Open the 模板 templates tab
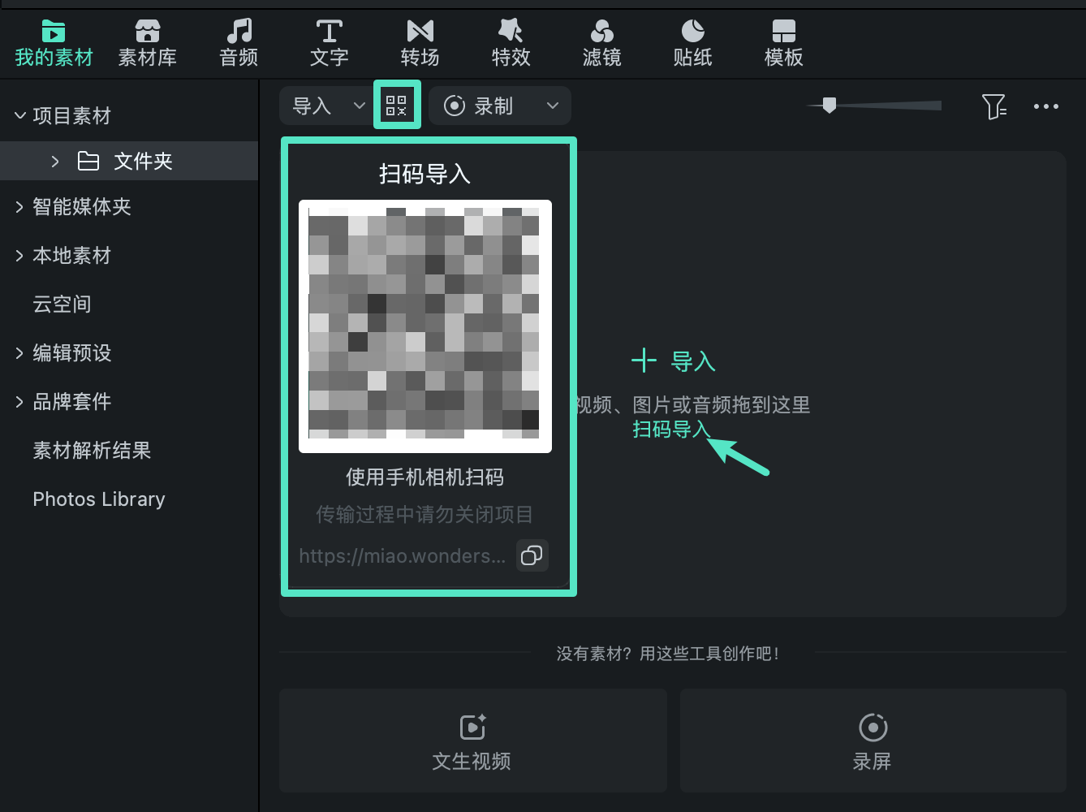The height and width of the screenshot is (812, 1086). tap(783, 44)
